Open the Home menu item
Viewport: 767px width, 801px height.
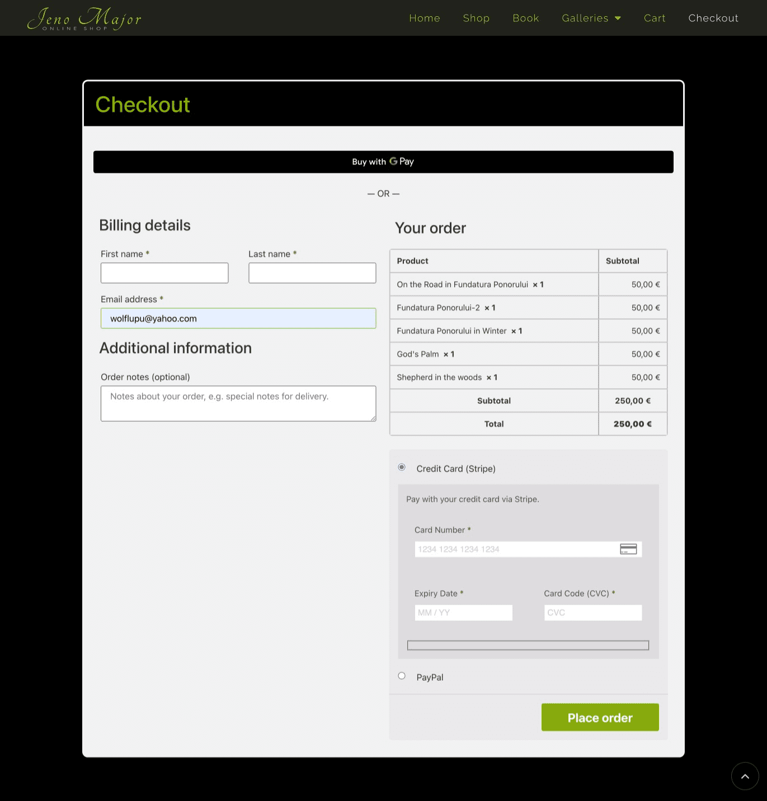tap(424, 18)
